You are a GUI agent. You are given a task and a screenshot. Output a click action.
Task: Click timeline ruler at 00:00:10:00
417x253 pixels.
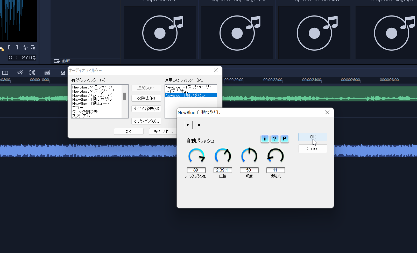pyautogui.click(x=39, y=80)
